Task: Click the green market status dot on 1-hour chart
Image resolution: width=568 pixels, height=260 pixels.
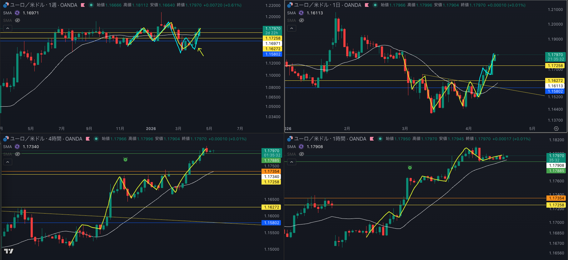Action: [380, 139]
